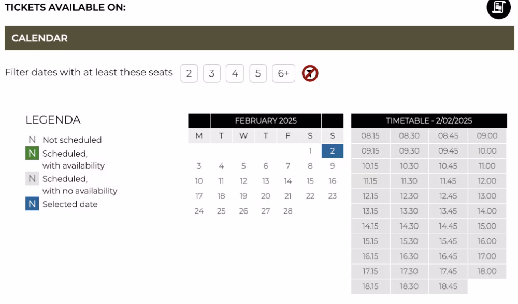Select the 10.00 time slot
Screen dimensions: 518x304
click(x=487, y=151)
